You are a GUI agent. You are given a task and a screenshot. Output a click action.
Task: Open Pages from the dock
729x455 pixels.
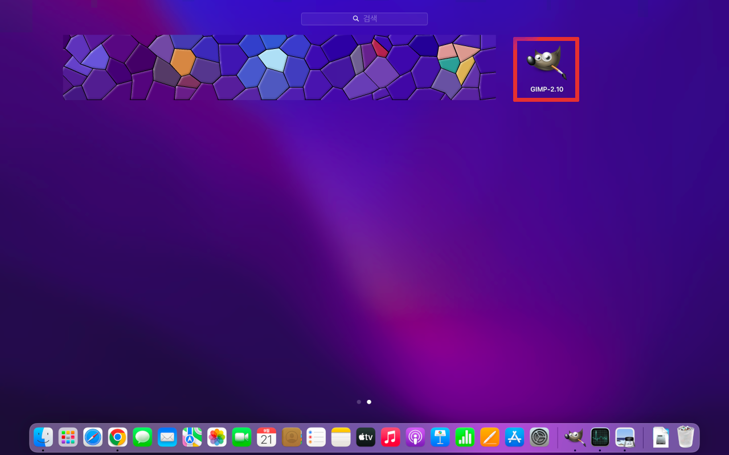(x=490, y=437)
